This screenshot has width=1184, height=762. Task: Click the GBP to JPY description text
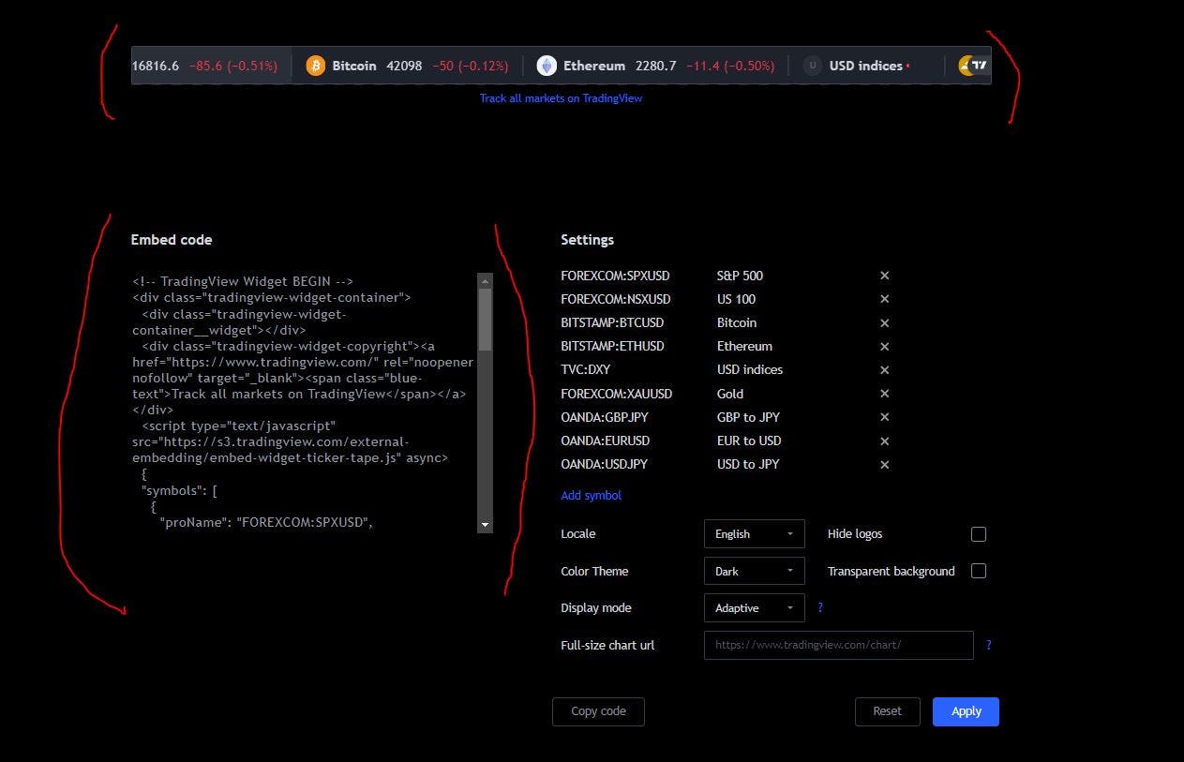tap(748, 417)
